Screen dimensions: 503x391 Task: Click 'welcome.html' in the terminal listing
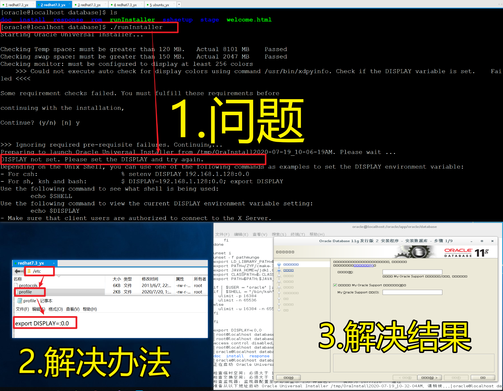pyautogui.click(x=249, y=20)
